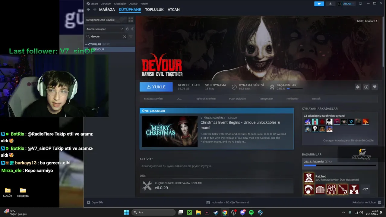This screenshot has width=386, height=217.
Task: Show game info icon
Action: (x=366, y=87)
